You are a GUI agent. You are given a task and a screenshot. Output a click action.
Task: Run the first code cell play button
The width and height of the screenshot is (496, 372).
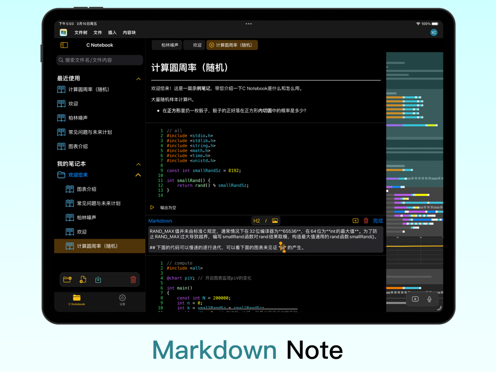[152, 207]
